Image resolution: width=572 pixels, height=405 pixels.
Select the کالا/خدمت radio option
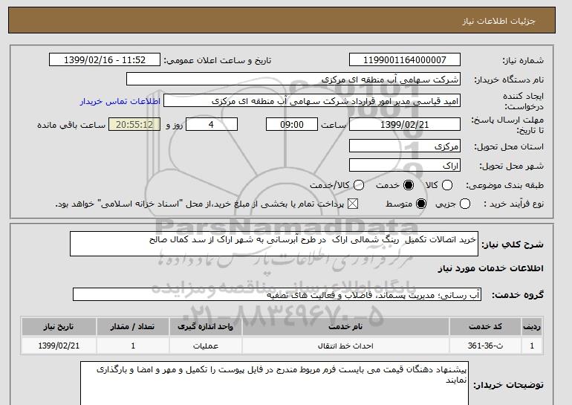[359, 185]
